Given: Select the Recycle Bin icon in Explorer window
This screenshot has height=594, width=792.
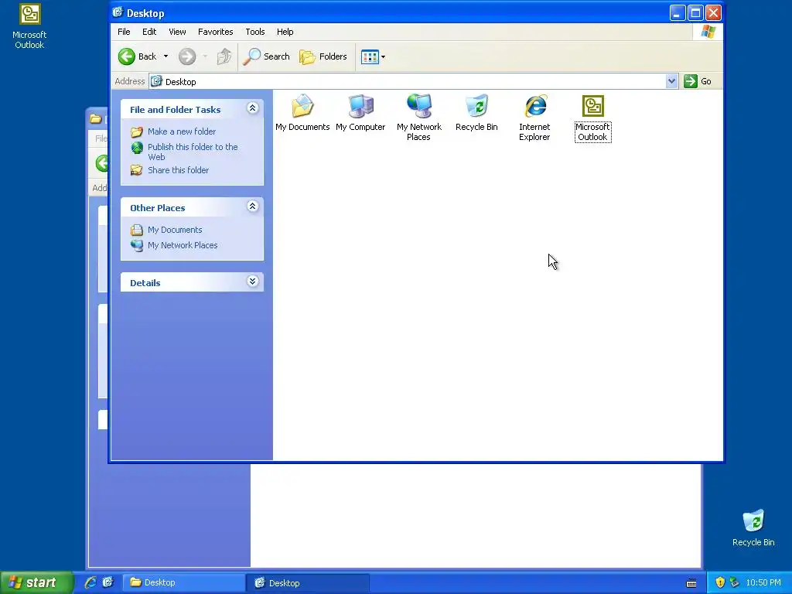Looking at the screenshot, I should [x=476, y=112].
